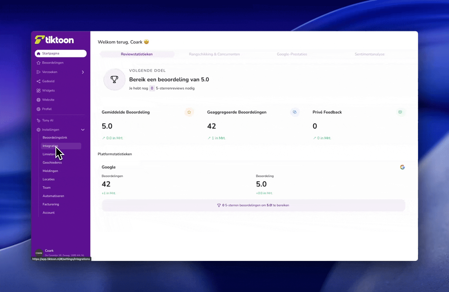
Task: Click the tiktoon logo in sidebar
Action: [x=54, y=40]
